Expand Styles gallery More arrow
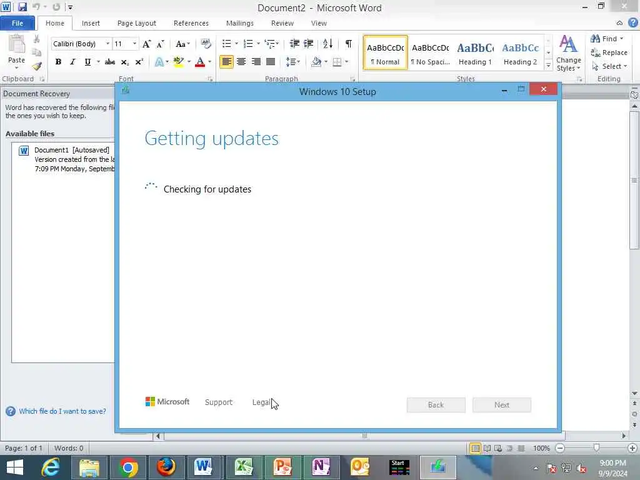This screenshot has width=640, height=480. [x=548, y=66]
